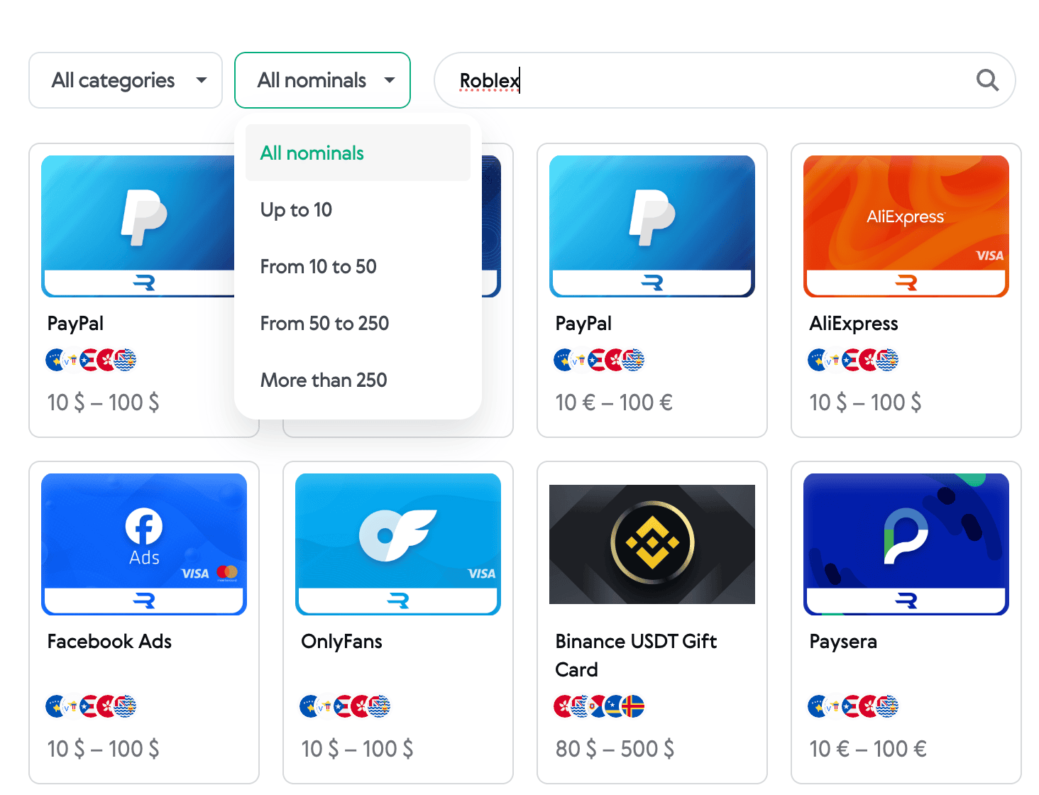
Task: Click the magnifying glass search icon
Action: pyautogui.click(x=987, y=80)
